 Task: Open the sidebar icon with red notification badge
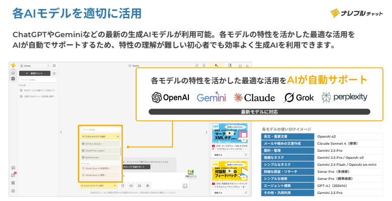pyautogui.click(x=13, y=175)
